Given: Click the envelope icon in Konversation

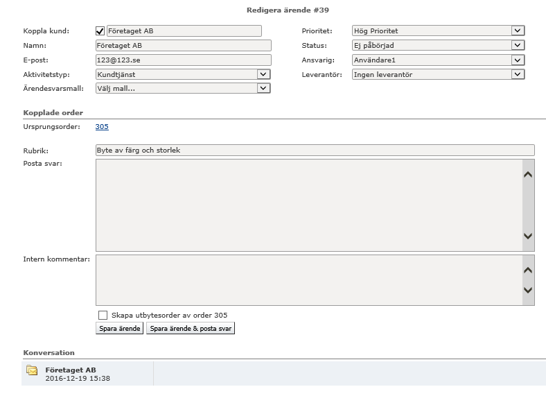Looking at the screenshot, I should [x=32, y=370].
